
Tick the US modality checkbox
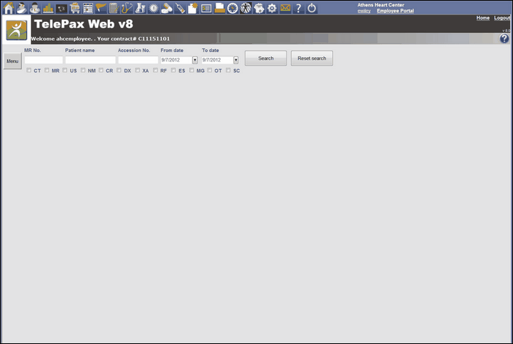(65, 70)
